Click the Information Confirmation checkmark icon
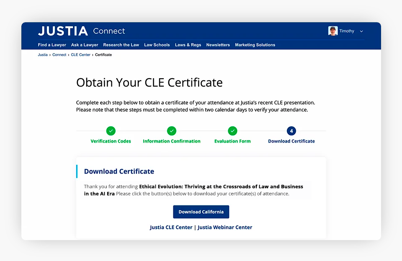Screen dimensions: 402x261 172,131
